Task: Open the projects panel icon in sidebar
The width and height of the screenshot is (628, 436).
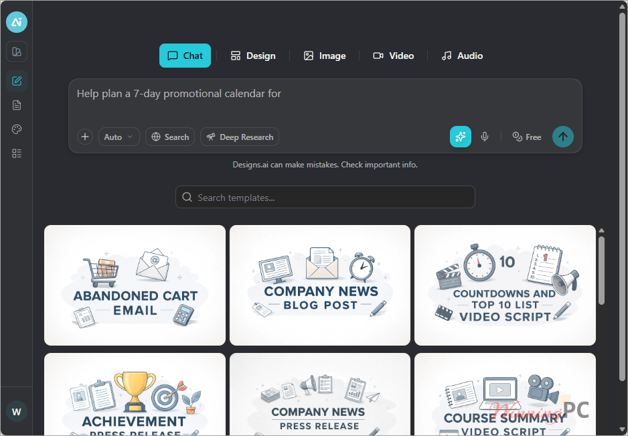Action: pos(17,52)
